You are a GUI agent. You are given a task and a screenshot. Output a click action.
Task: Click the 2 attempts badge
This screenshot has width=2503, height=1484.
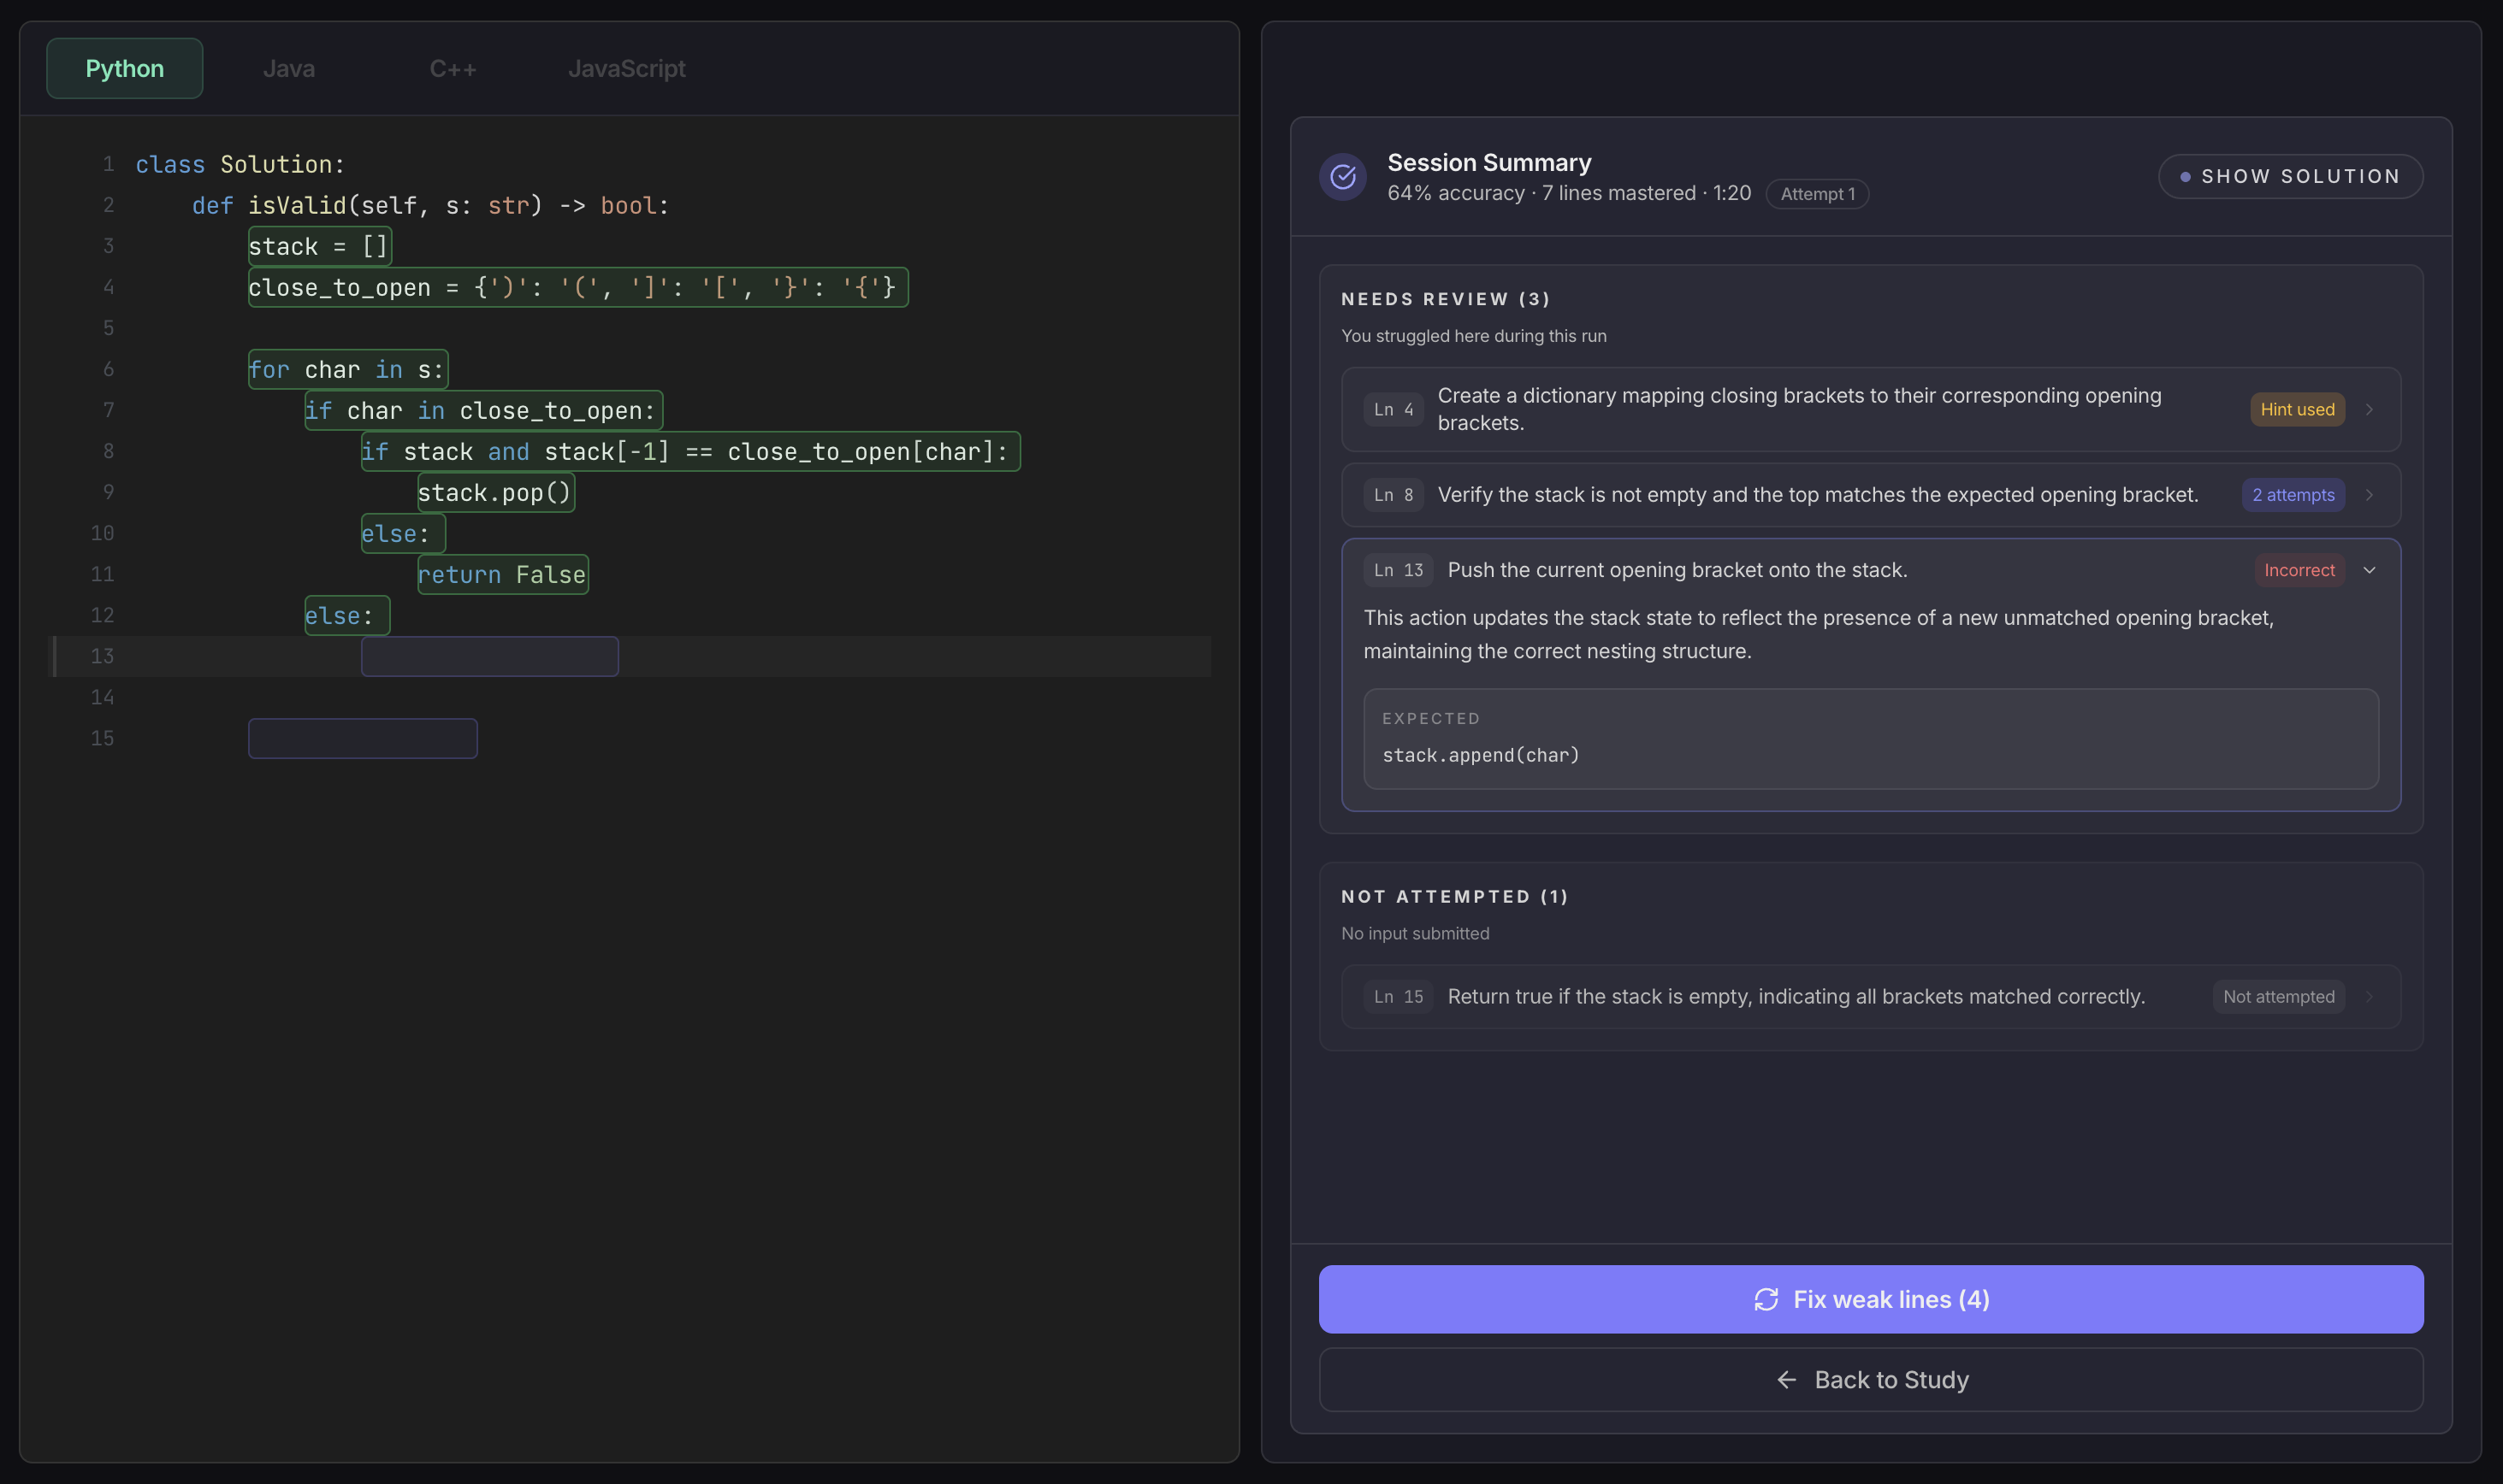(2293, 495)
